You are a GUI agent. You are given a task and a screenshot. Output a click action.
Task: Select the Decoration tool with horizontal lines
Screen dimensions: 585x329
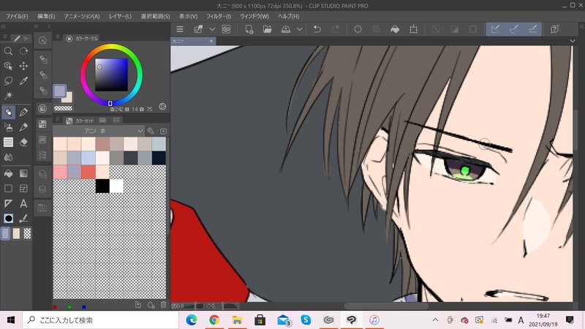(x=8, y=142)
